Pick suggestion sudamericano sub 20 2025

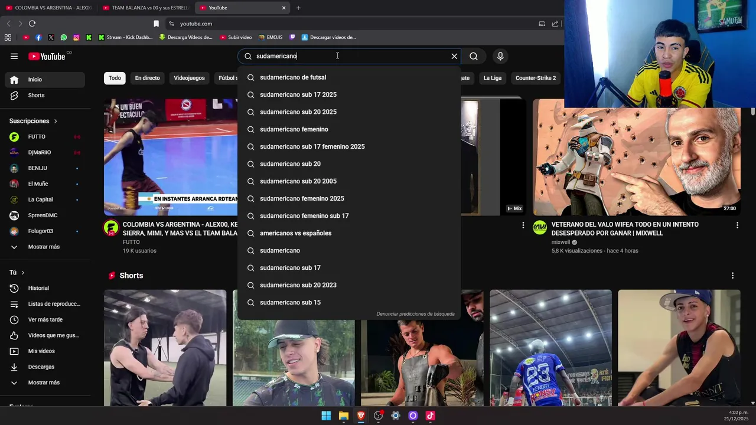[x=349, y=112]
